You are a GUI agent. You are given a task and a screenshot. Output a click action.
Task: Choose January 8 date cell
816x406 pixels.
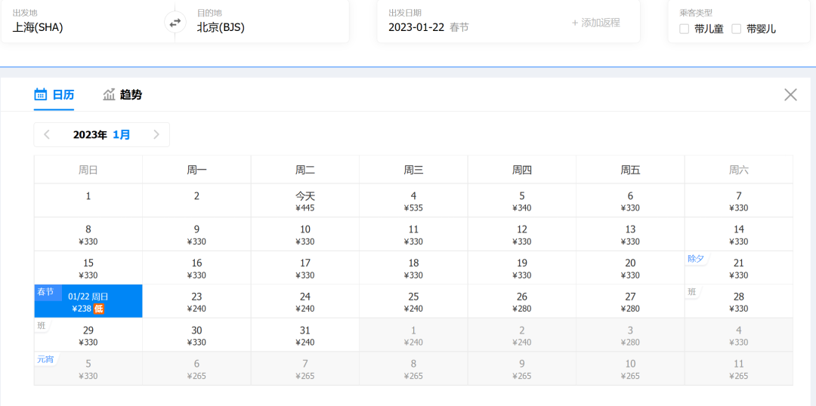(x=88, y=234)
